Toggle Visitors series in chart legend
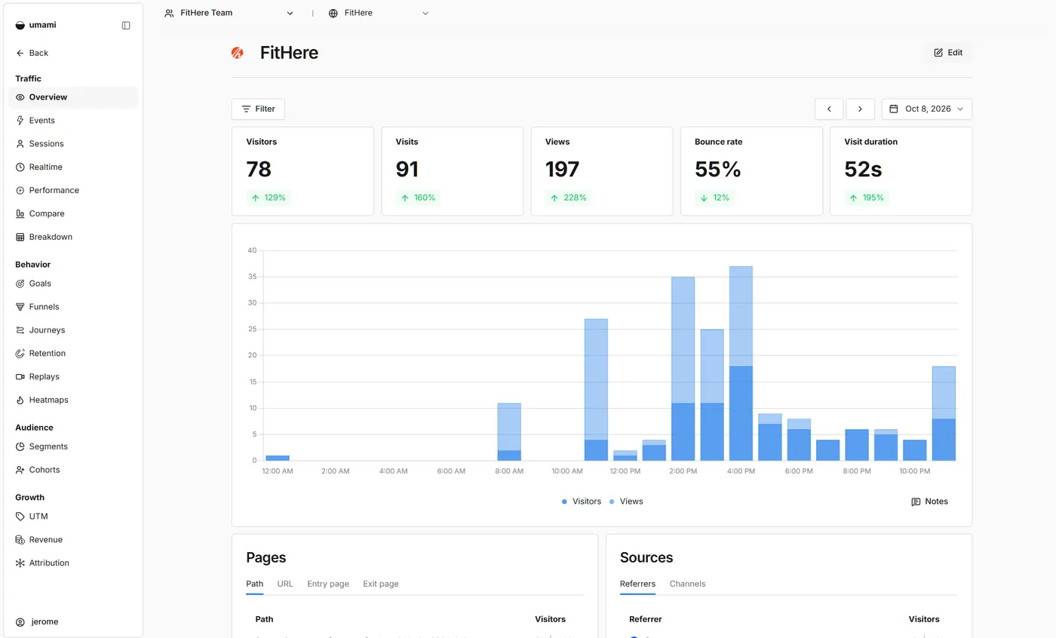 (581, 502)
